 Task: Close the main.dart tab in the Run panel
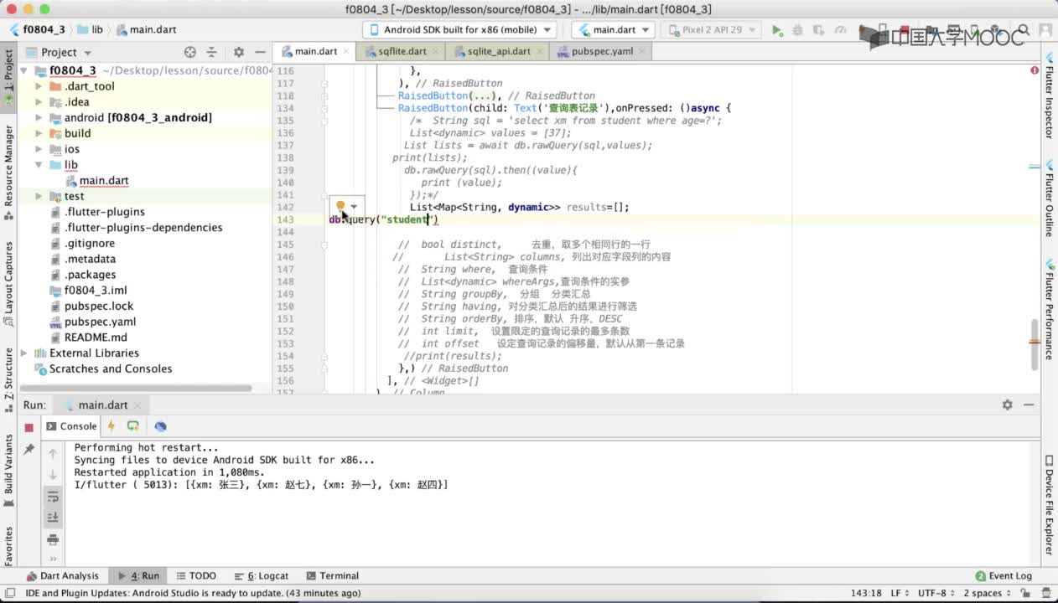click(x=138, y=405)
